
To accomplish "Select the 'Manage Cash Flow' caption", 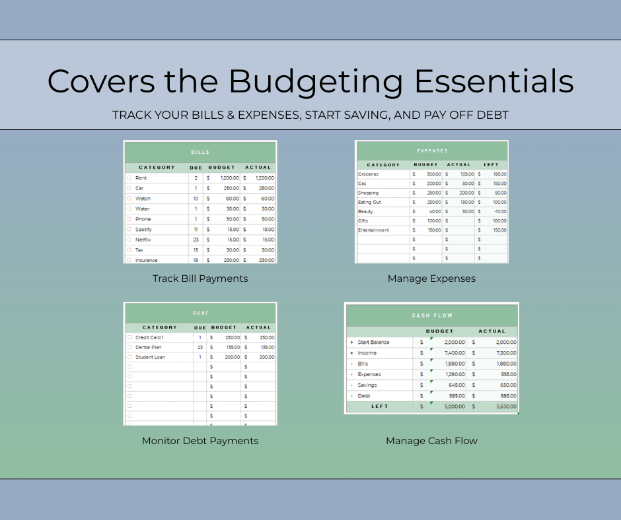I will tap(431, 441).
